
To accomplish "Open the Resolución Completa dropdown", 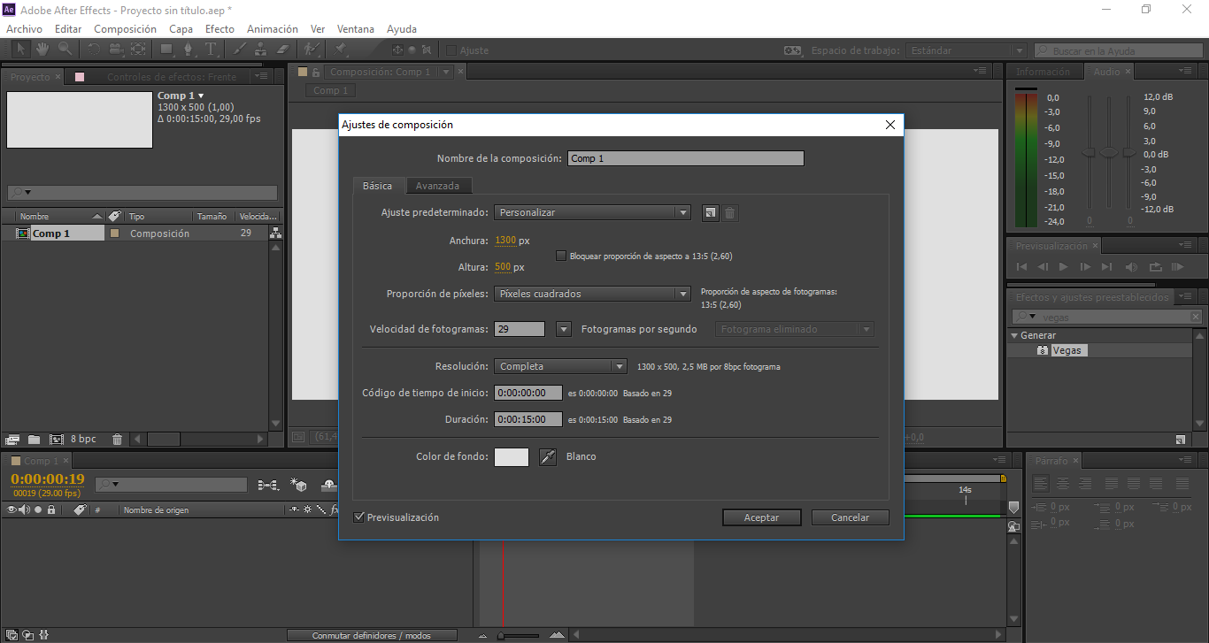I will point(560,366).
